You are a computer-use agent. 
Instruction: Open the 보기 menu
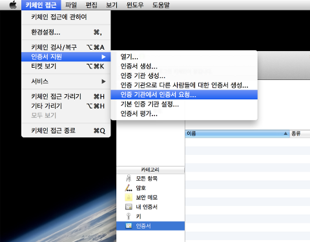click(112, 5)
